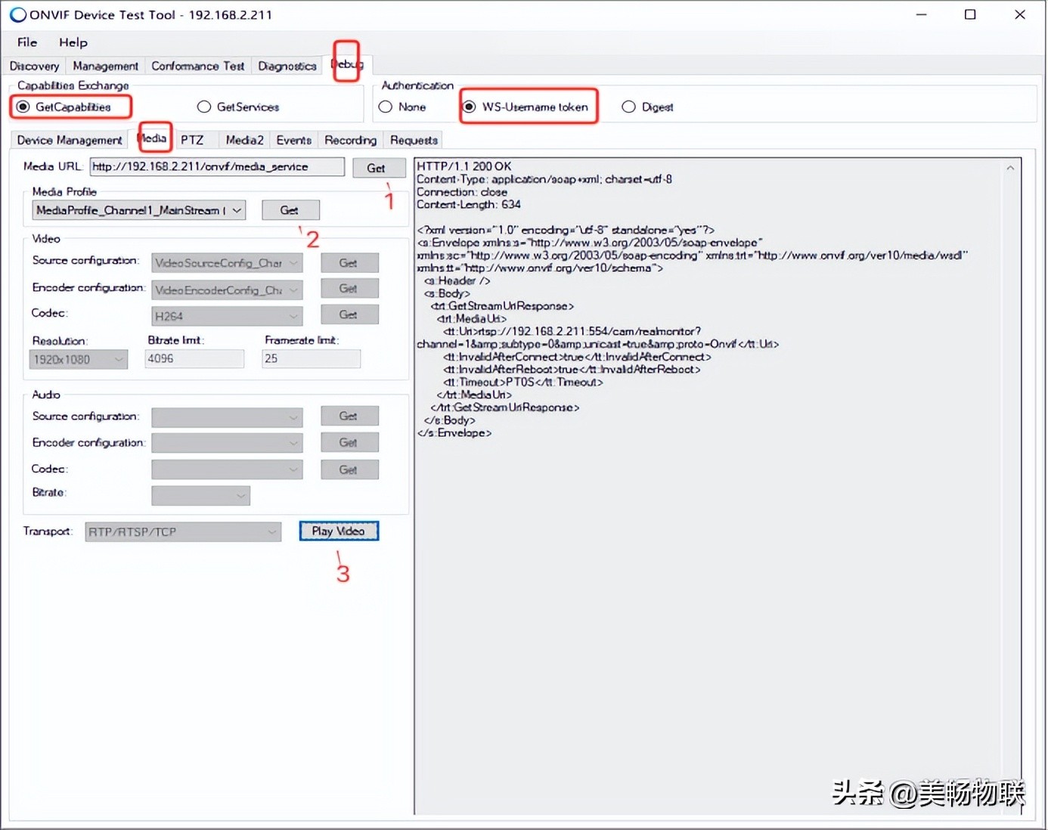The width and height of the screenshot is (1048, 830).
Task: Open the Resolution 1920x1080 dropdown
Action: pos(79,360)
